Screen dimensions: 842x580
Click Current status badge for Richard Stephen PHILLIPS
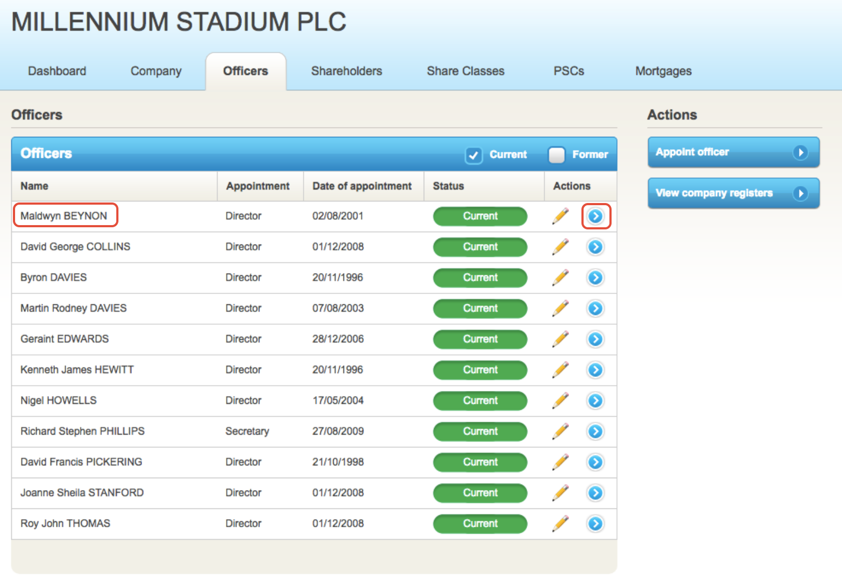[x=480, y=431]
